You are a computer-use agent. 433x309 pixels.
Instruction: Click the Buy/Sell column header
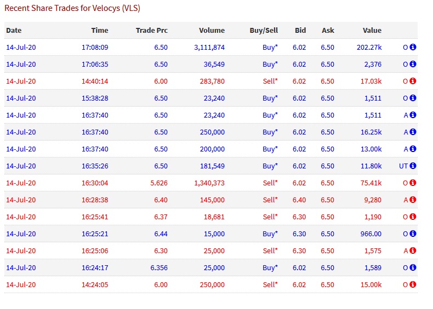pyautogui.click(x=264, y=31)
